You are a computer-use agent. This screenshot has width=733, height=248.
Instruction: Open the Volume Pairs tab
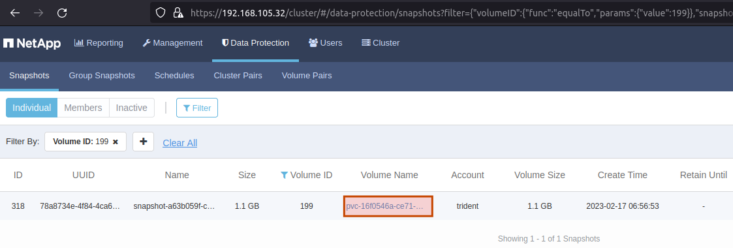[307, 76]
